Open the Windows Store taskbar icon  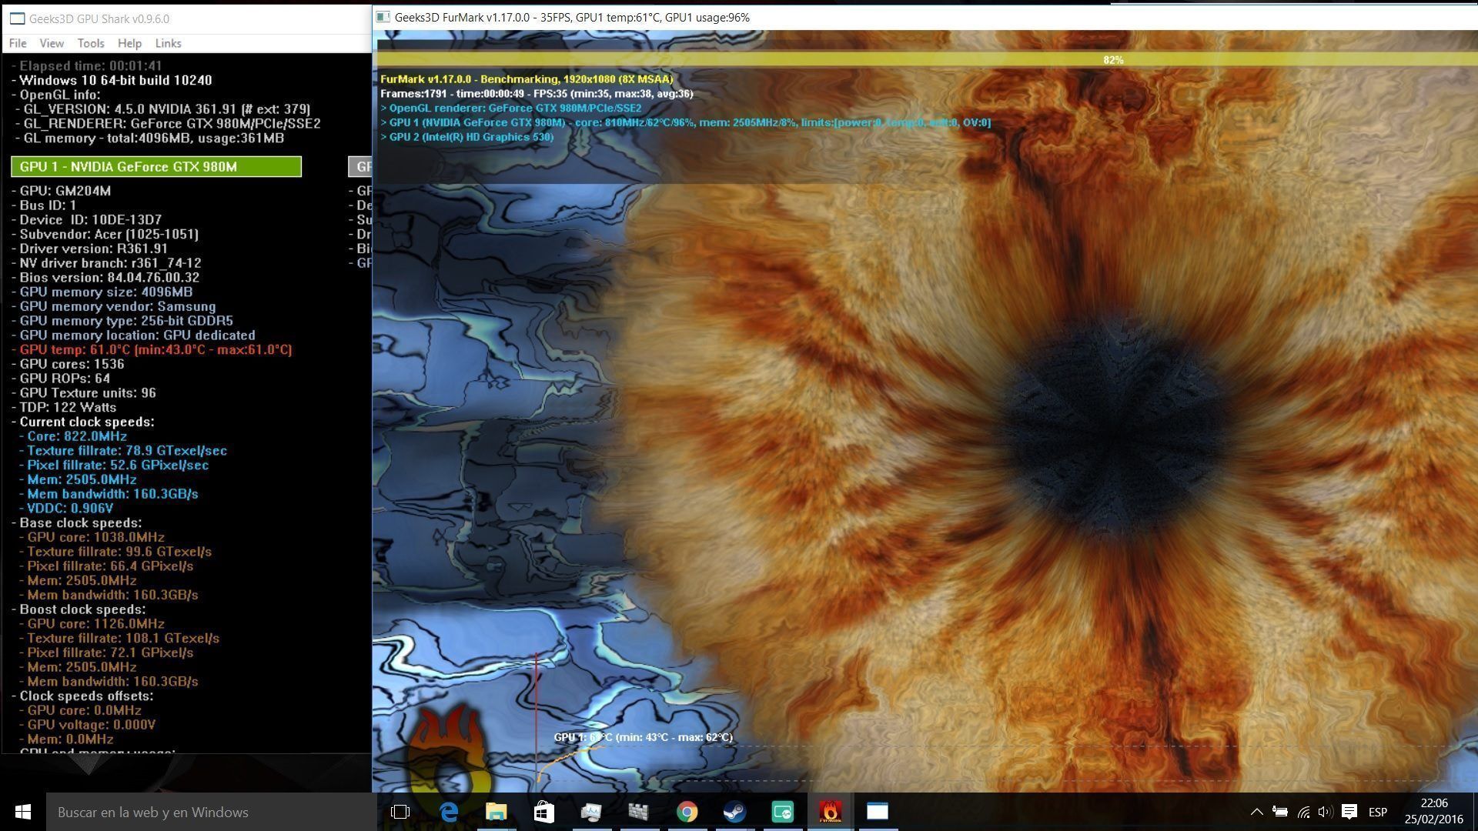point(544,812)
